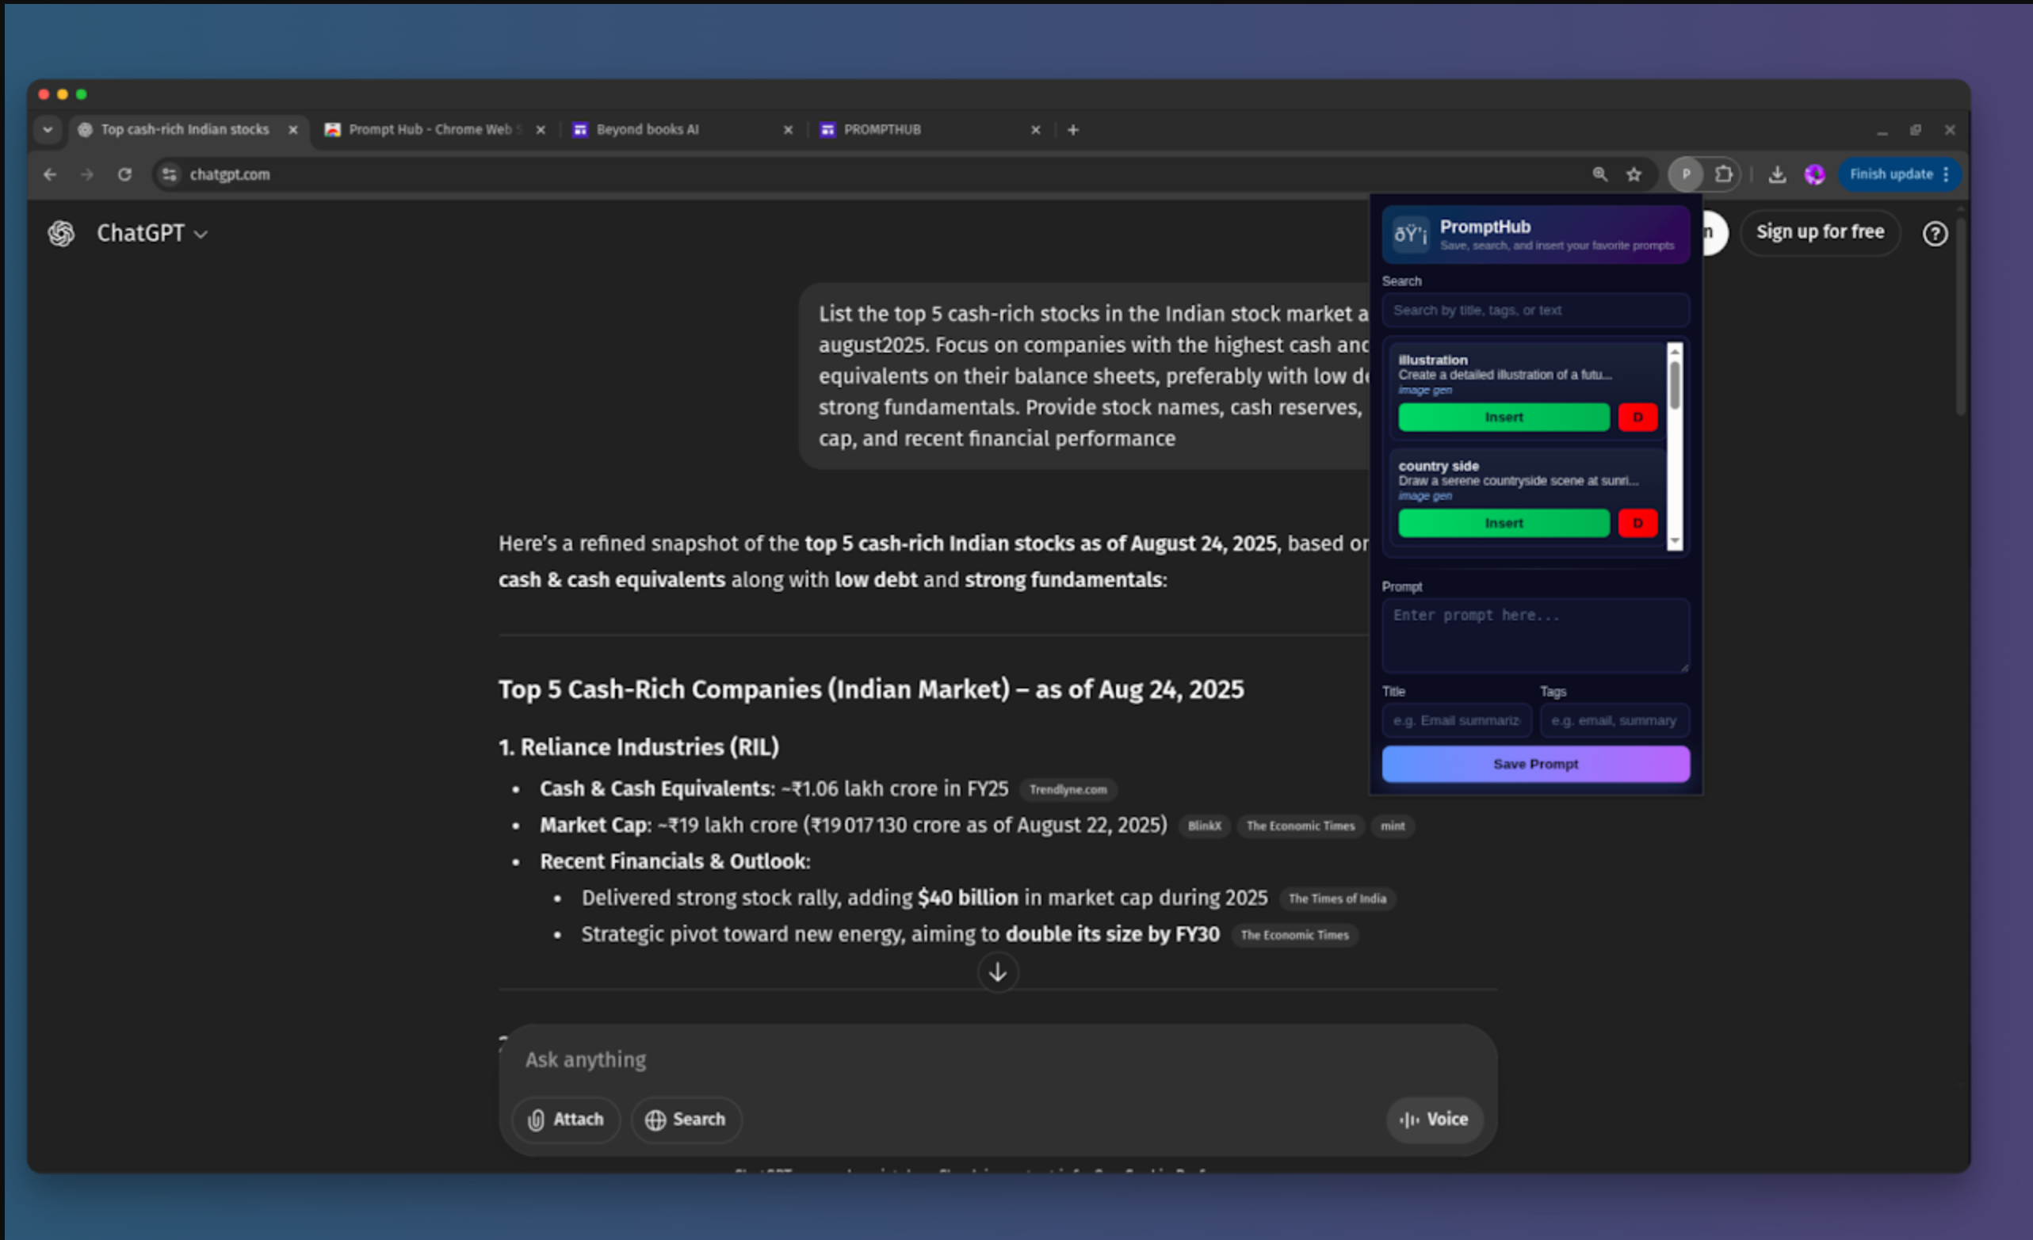This screenshot has width=2033, height=1240.
Task: Open the browser extensions puzzle icon
Action: point(1724,174)
